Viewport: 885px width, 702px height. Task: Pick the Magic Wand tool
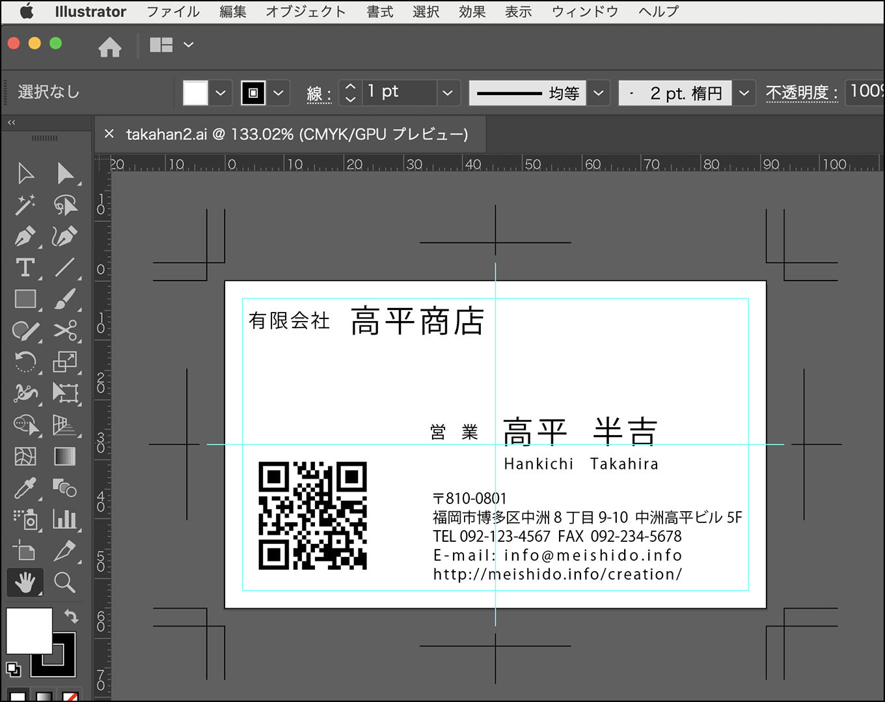[25, 204]
